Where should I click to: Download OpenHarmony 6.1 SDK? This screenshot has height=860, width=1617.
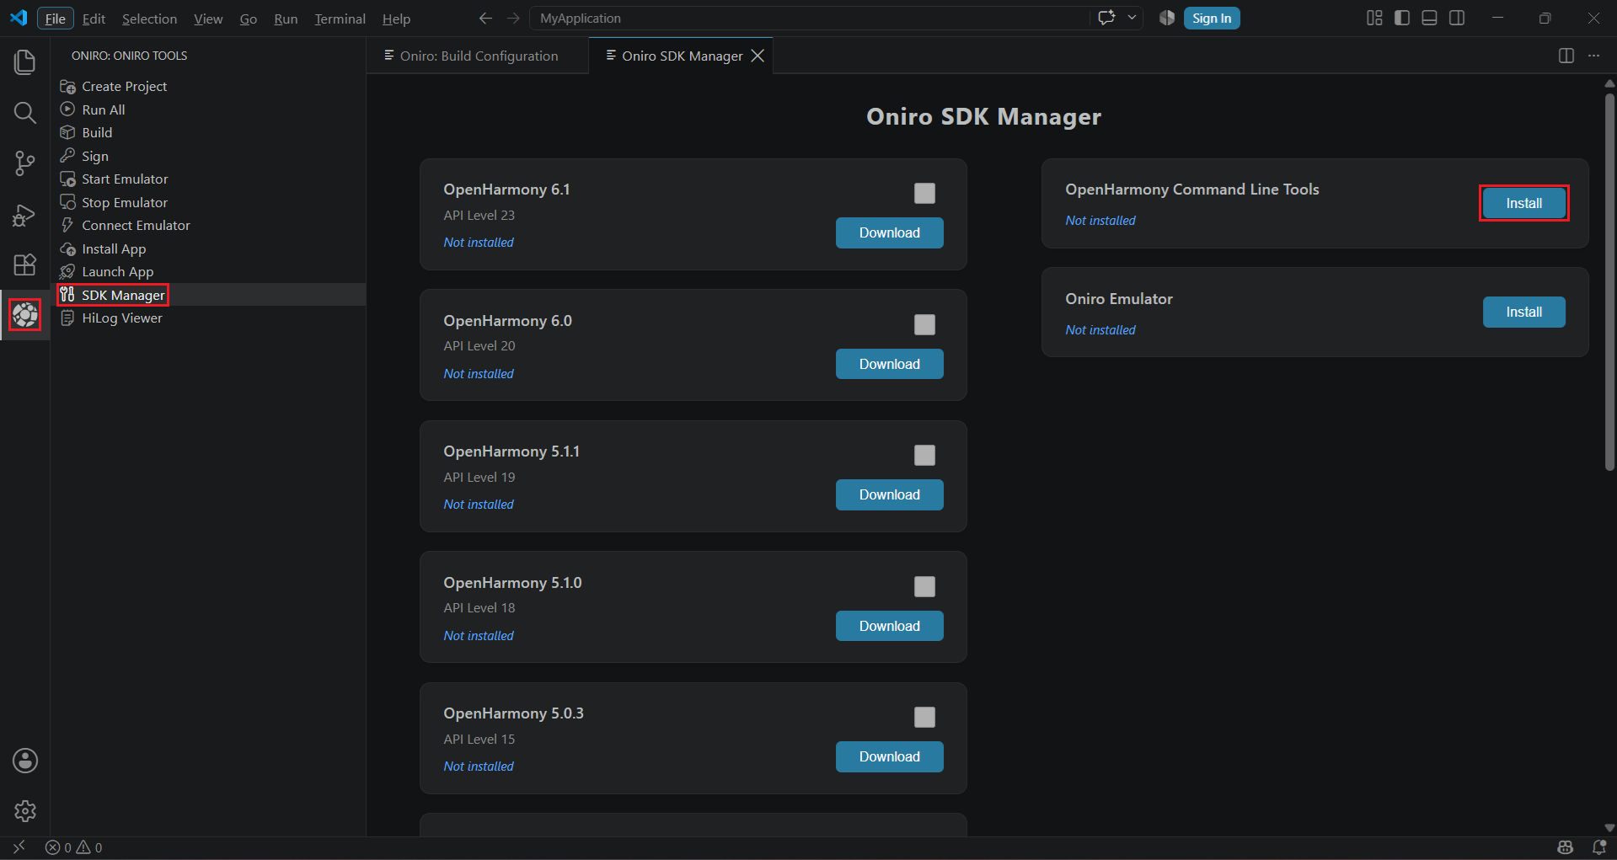(889, 232)
